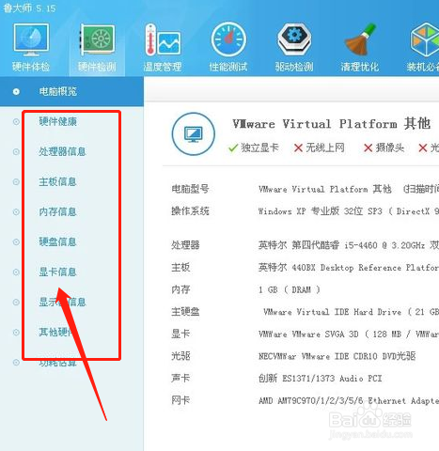Click the VMware Virtual IDE Hard Drive value
Image resolution: width=439 pixels, height=451 pixels.
(351, 312)
